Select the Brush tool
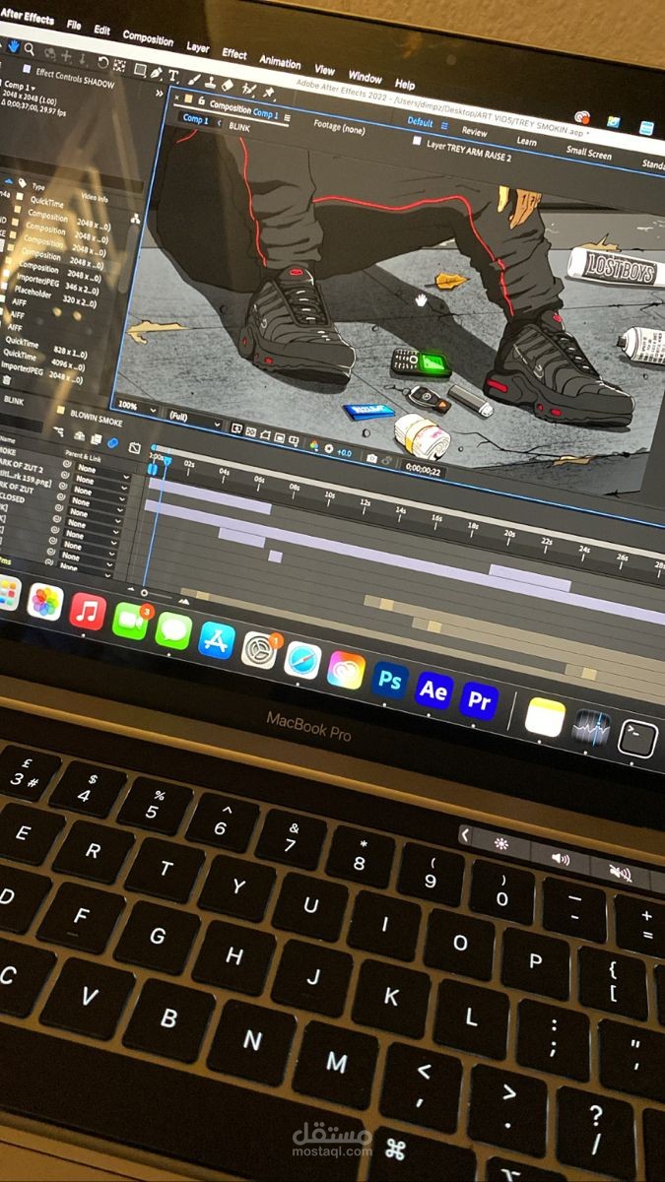The height and width of the screenshot is (1182, 665). coord(195,80)
